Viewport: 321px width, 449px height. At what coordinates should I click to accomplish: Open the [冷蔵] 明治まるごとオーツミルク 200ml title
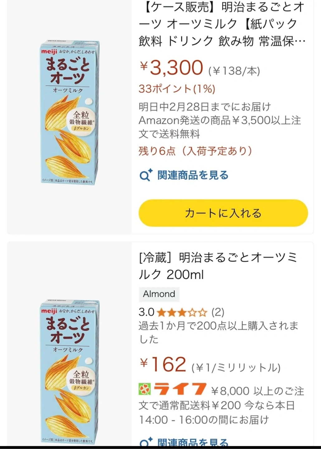(218, 266)
